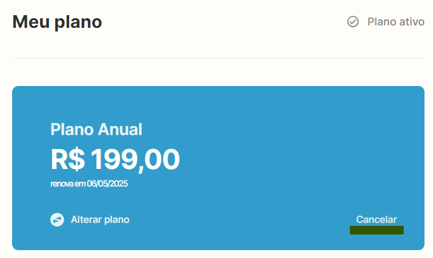Click the circled checkmark icon near Plano ativo
Screen dimensions: 433x258
tap(353, 22)
